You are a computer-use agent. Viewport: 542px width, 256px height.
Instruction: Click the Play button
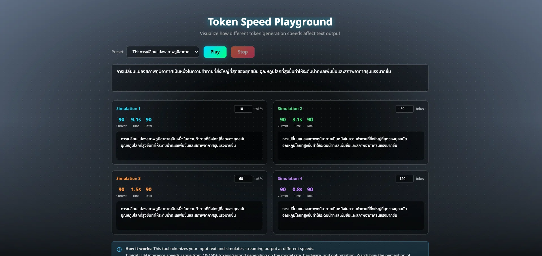215,52
